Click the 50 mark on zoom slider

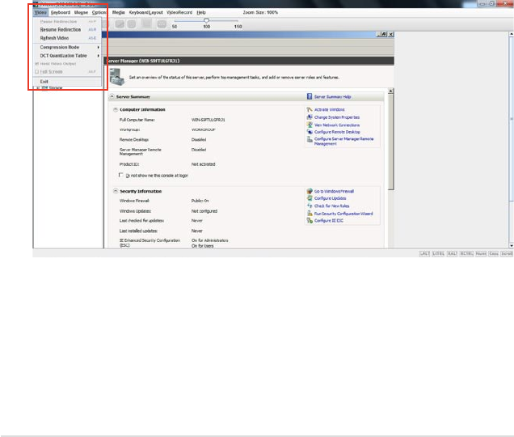coord(175,27)
